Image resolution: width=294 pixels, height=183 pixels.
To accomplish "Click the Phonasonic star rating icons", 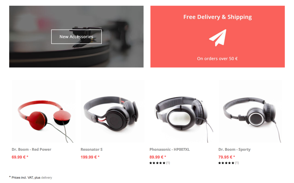I will click(157, 163).
